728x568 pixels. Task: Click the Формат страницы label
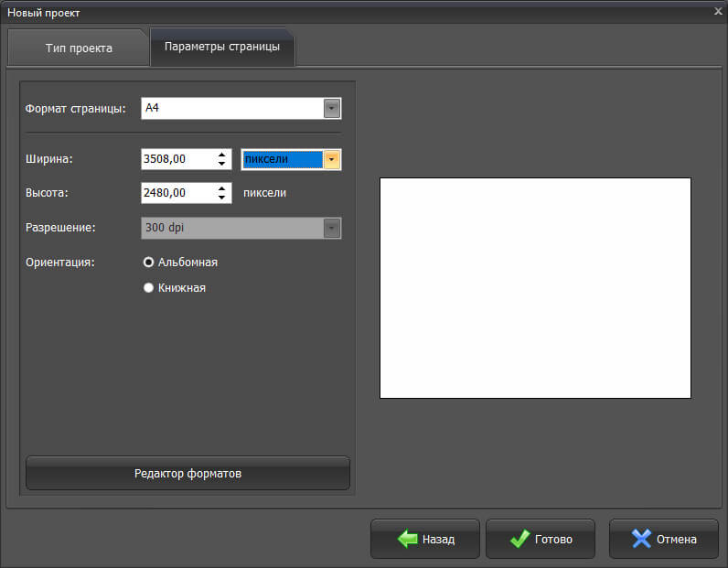tap(76, 109)
